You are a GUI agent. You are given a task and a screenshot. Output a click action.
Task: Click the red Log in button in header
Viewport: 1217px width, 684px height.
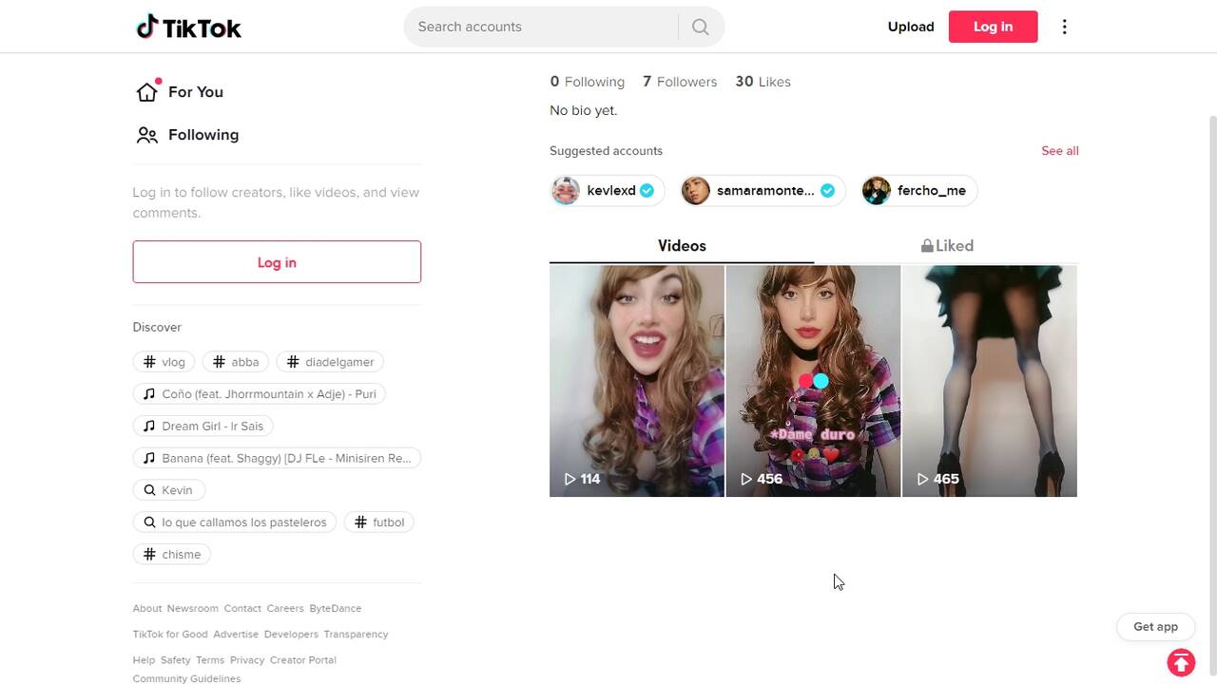(x=993, y=27)
